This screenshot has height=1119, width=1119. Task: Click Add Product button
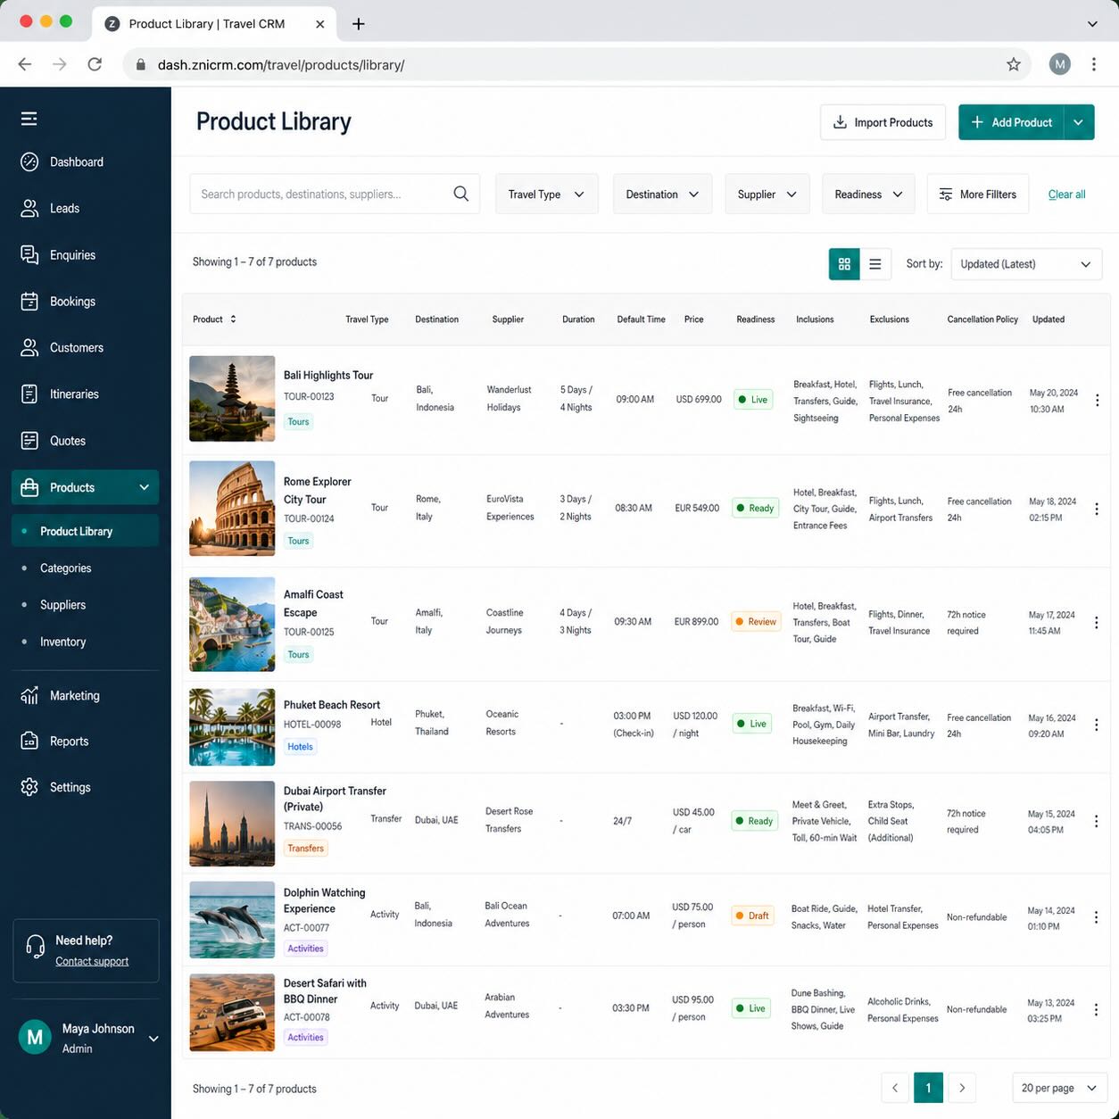point(1011,122)
